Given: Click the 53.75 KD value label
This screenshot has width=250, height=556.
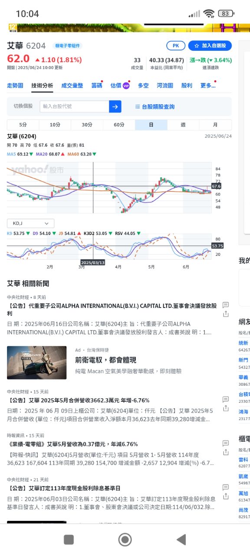Looking at the screenshot, I should [x=217, y=246].
